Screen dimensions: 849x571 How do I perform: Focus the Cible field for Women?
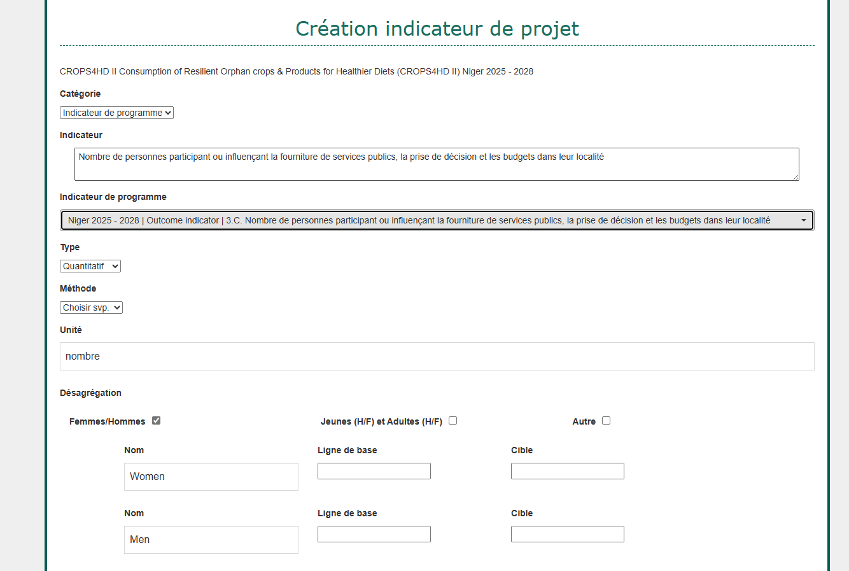(567, 471)
